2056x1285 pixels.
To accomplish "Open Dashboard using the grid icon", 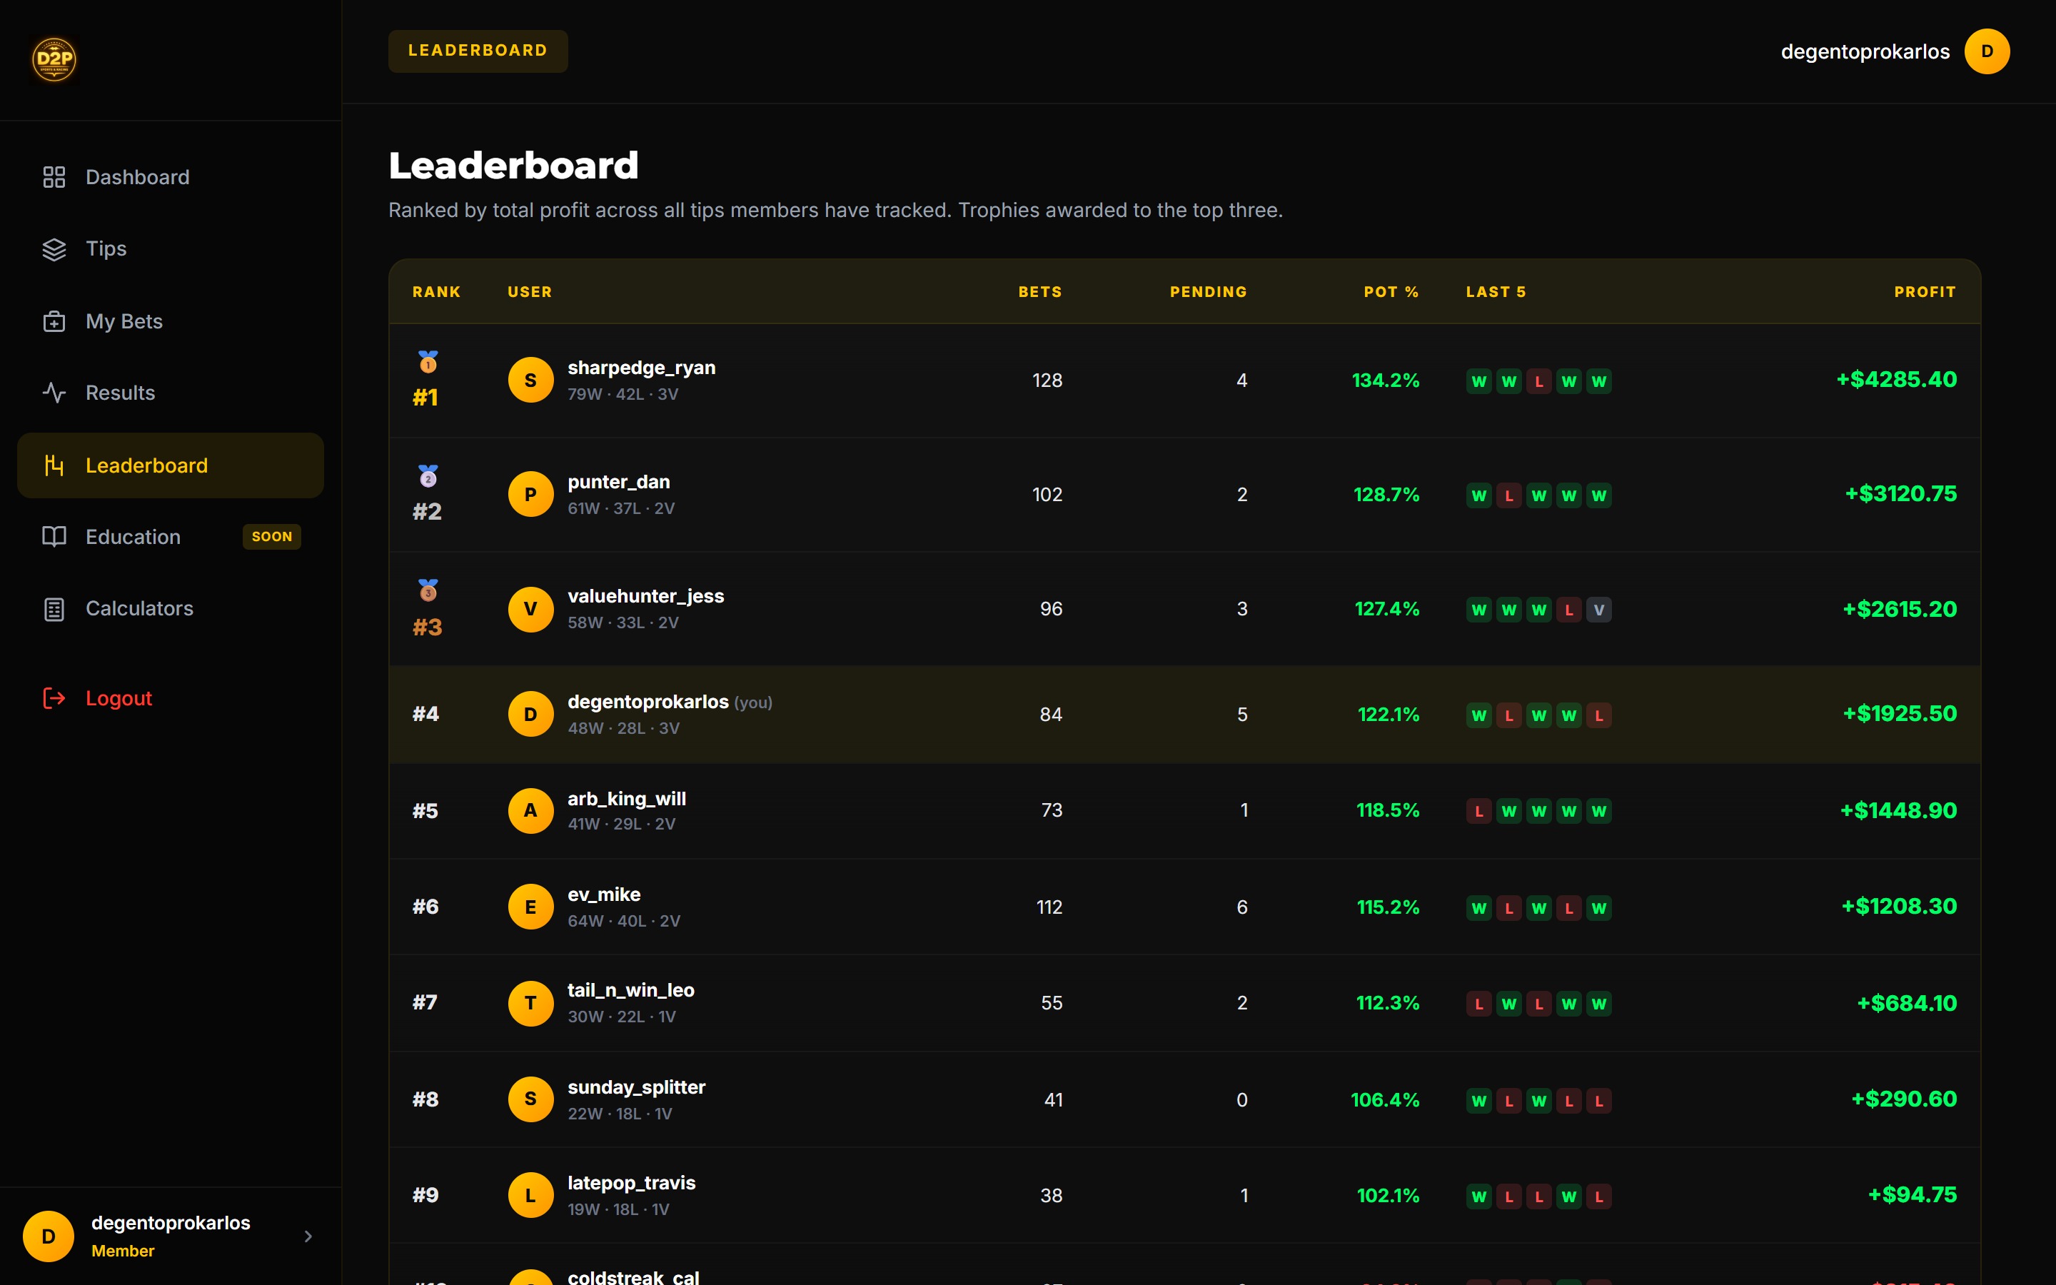I will coord(54,177).
